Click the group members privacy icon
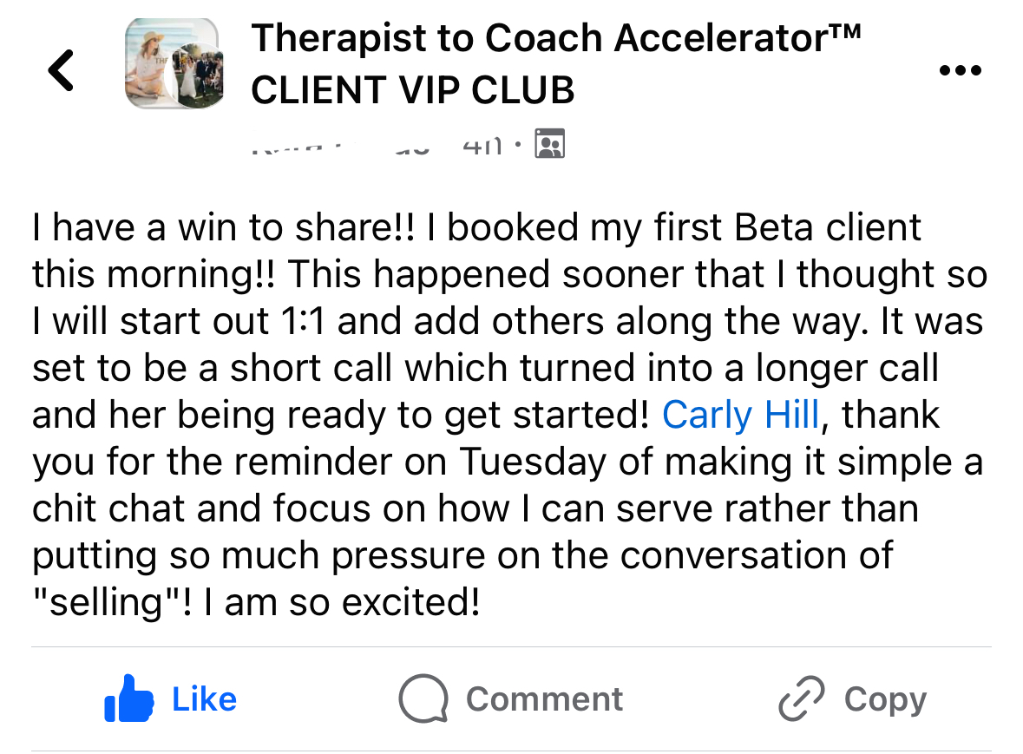The image size is (1023, 754). point(550,144)
